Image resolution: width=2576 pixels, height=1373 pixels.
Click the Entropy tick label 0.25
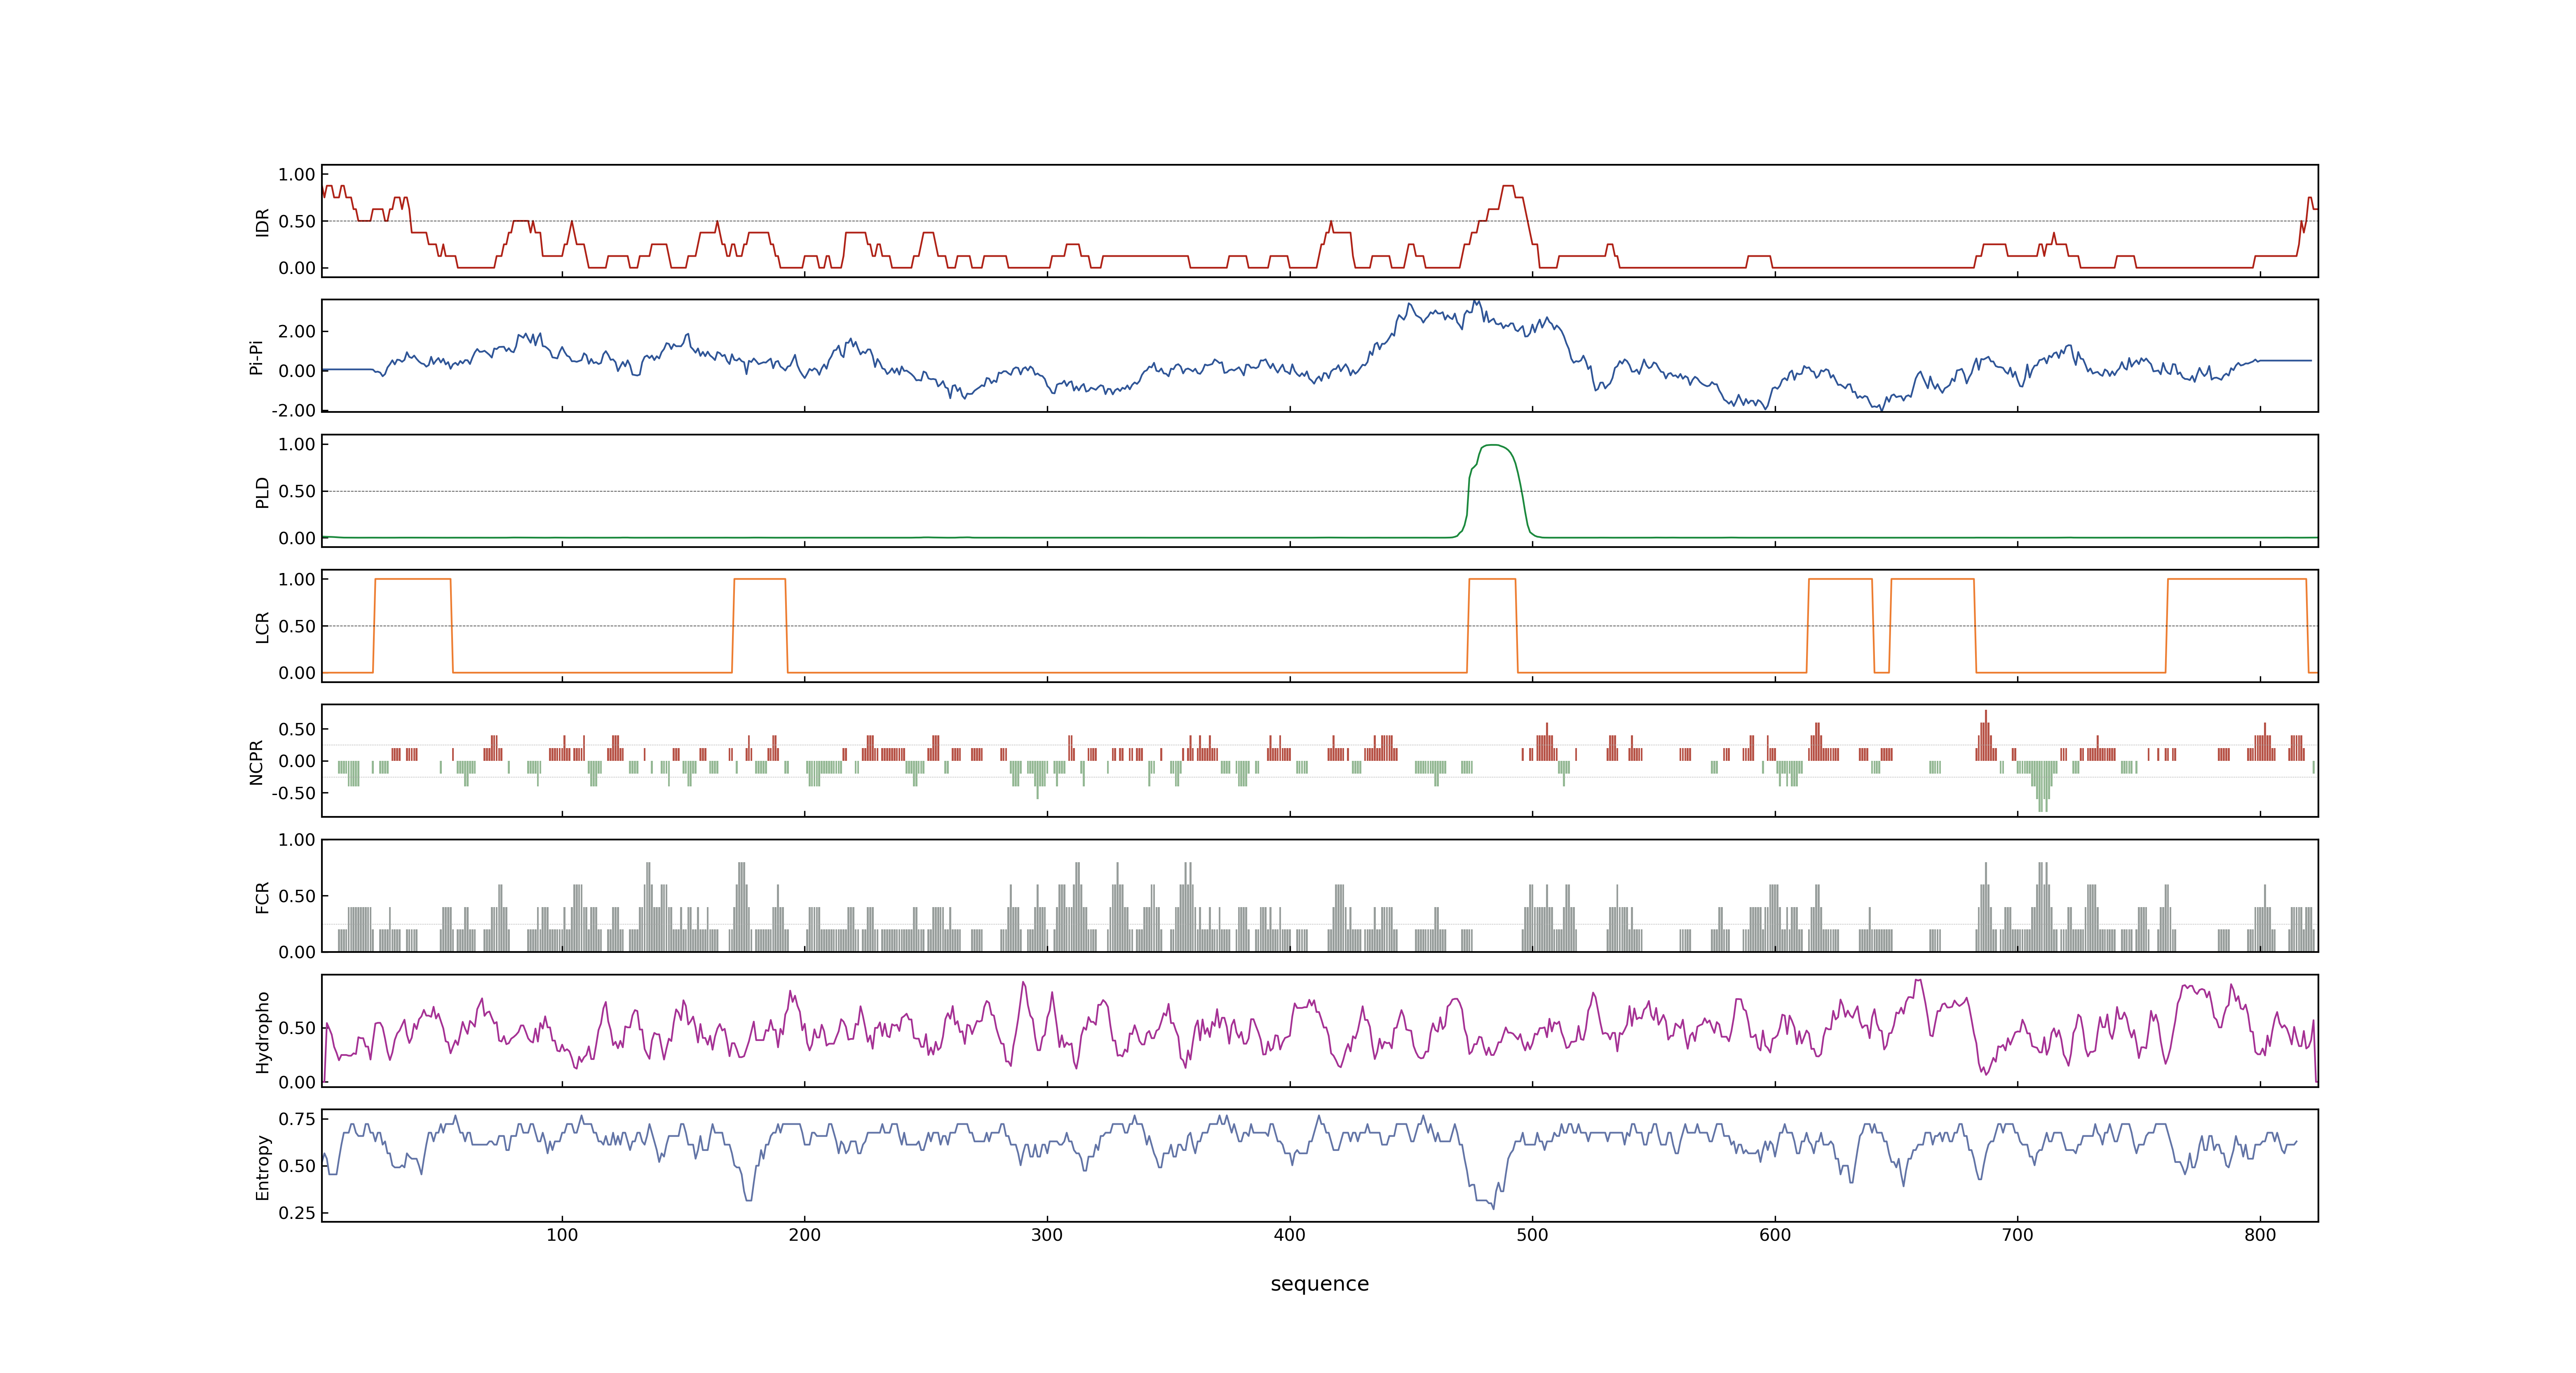pyautogui.click(x=297, y=1213)
